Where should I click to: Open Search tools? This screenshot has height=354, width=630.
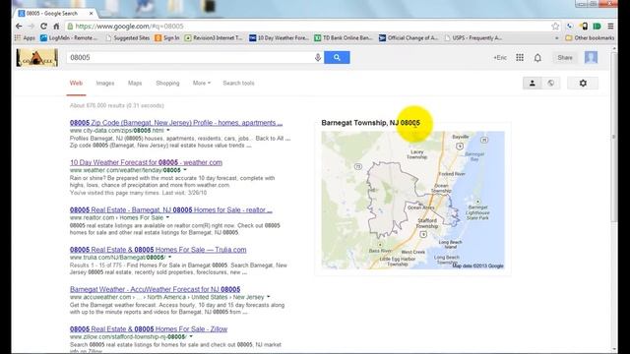(x=238, y=83)
